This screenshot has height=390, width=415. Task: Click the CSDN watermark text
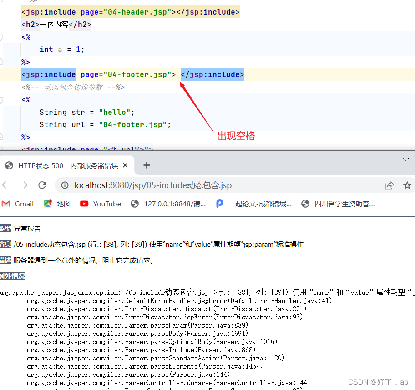tap(381, 382)
